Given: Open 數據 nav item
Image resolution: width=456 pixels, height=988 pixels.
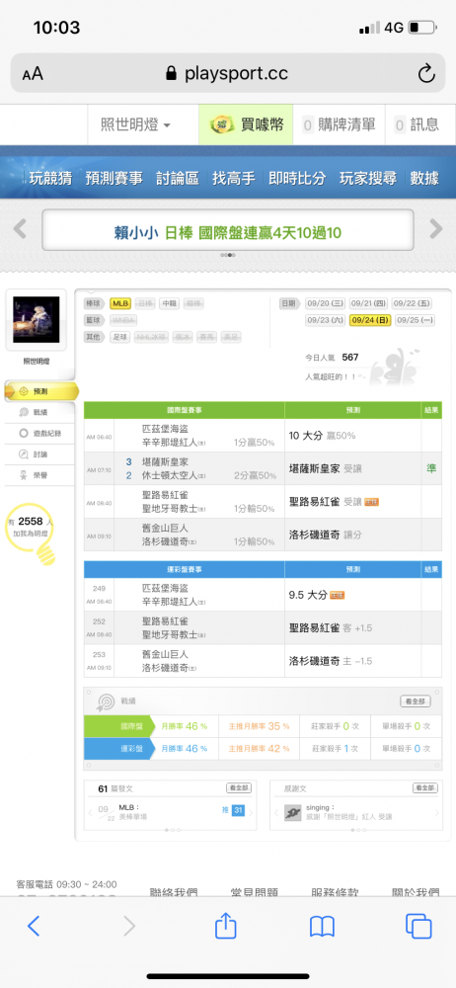Looking at the screenshot, I should (424, 178).
